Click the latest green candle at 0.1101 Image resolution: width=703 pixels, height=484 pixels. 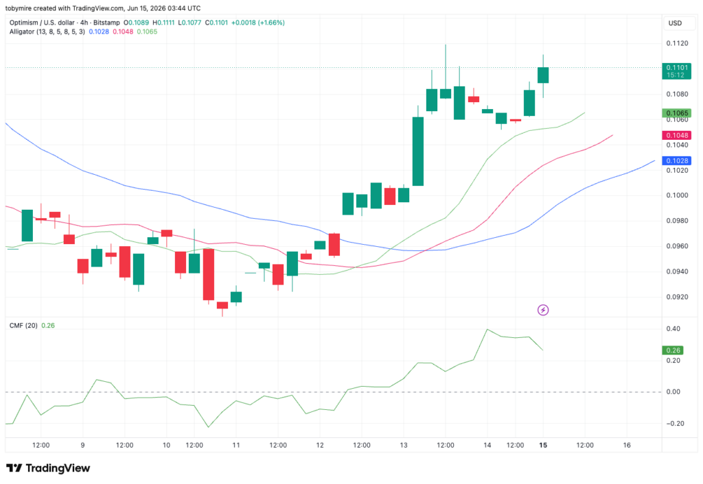543,75
